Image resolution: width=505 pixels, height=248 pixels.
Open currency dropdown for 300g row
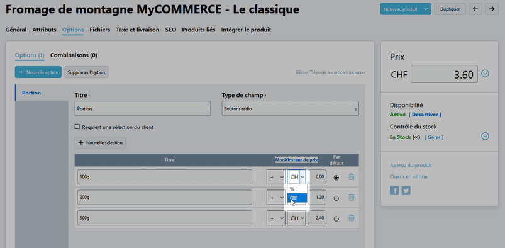coord(296,218)
